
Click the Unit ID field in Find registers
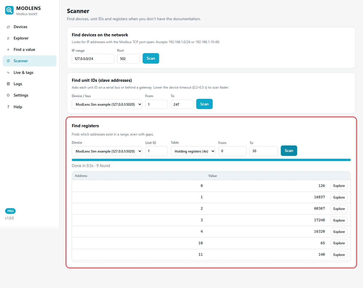click(x=157, y=151)
